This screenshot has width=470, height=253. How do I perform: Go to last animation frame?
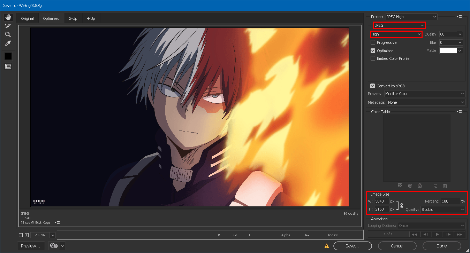(460, 234)
